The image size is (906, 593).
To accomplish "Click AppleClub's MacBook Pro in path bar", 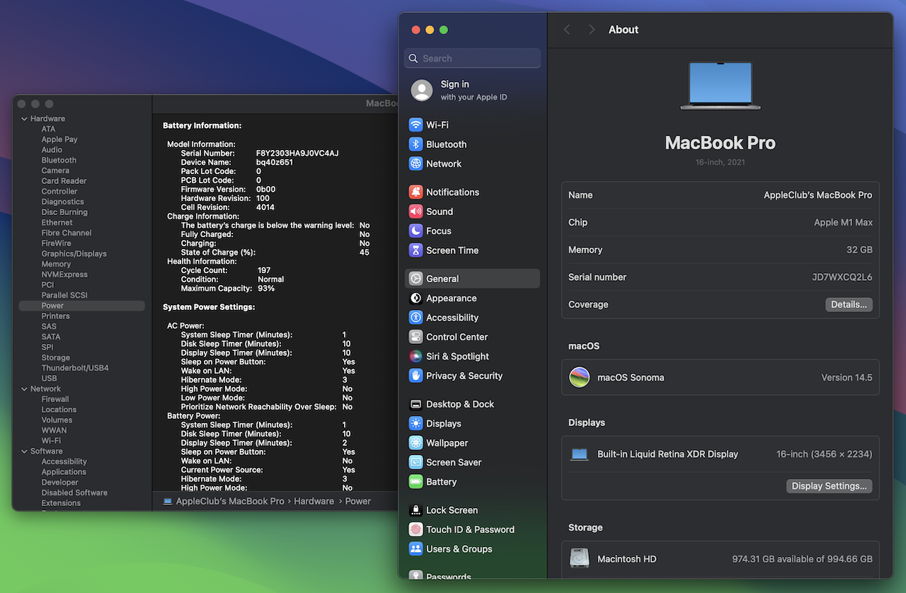I will click(230, 501).
